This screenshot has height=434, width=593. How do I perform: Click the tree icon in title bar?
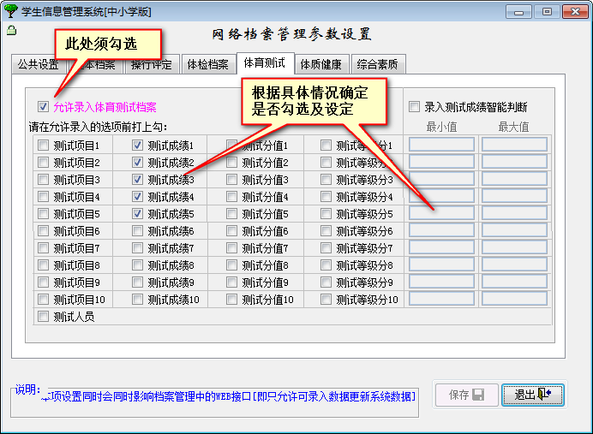click(x=10, y=10)
